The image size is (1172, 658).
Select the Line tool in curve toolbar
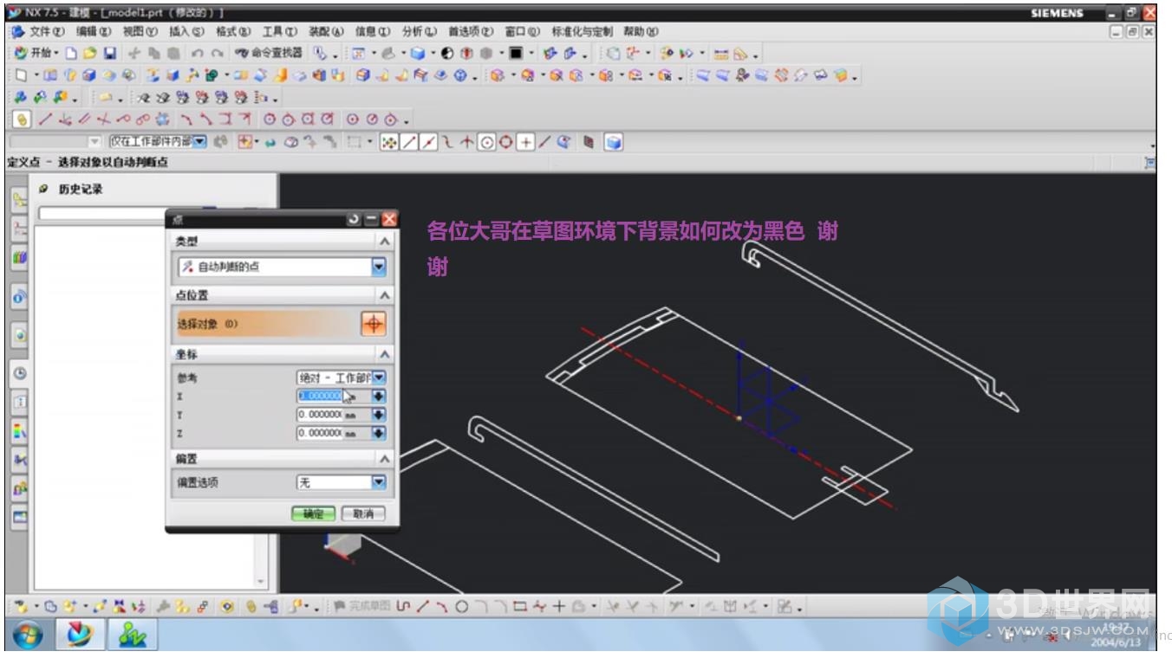click(x=44, y=119)
